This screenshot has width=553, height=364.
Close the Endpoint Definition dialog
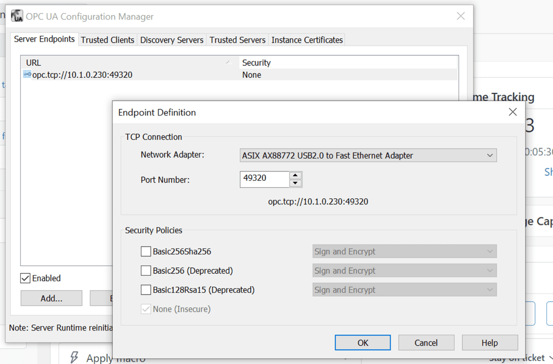[512, 112]
